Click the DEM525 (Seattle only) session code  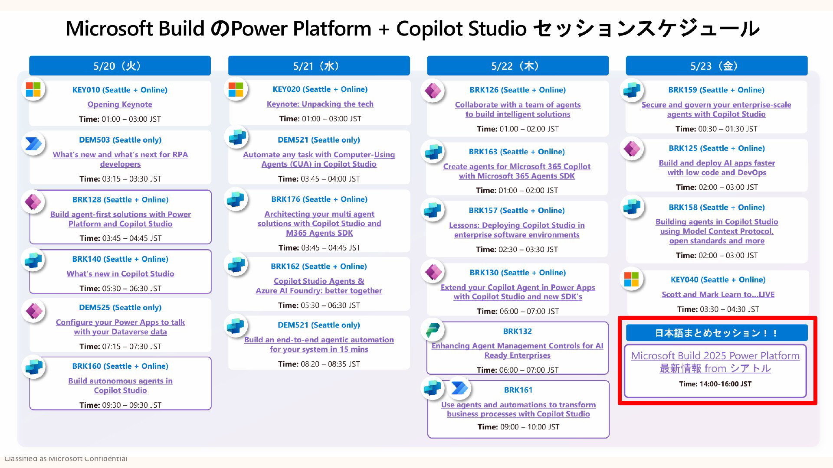(x=120, y=308)
